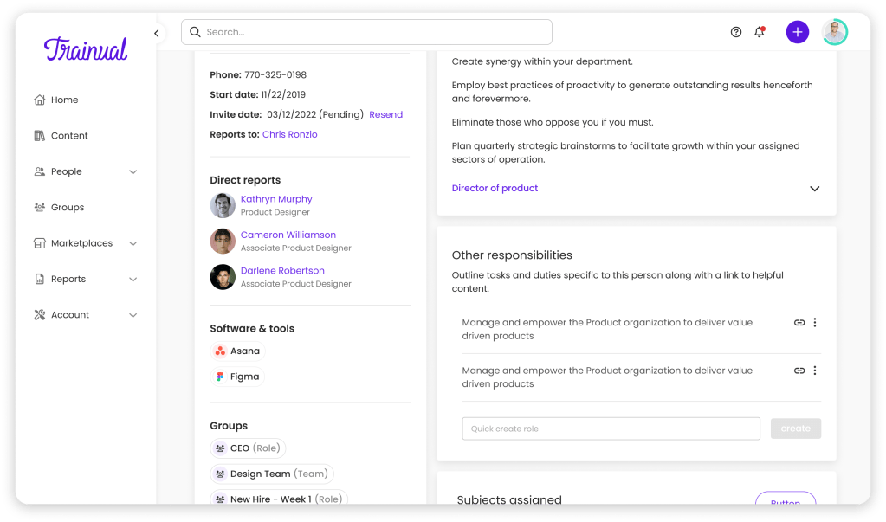The width and height of the screenshot is (886, 522).
Task: Open Content from the sidebar
Action: [x=69, y=136]
